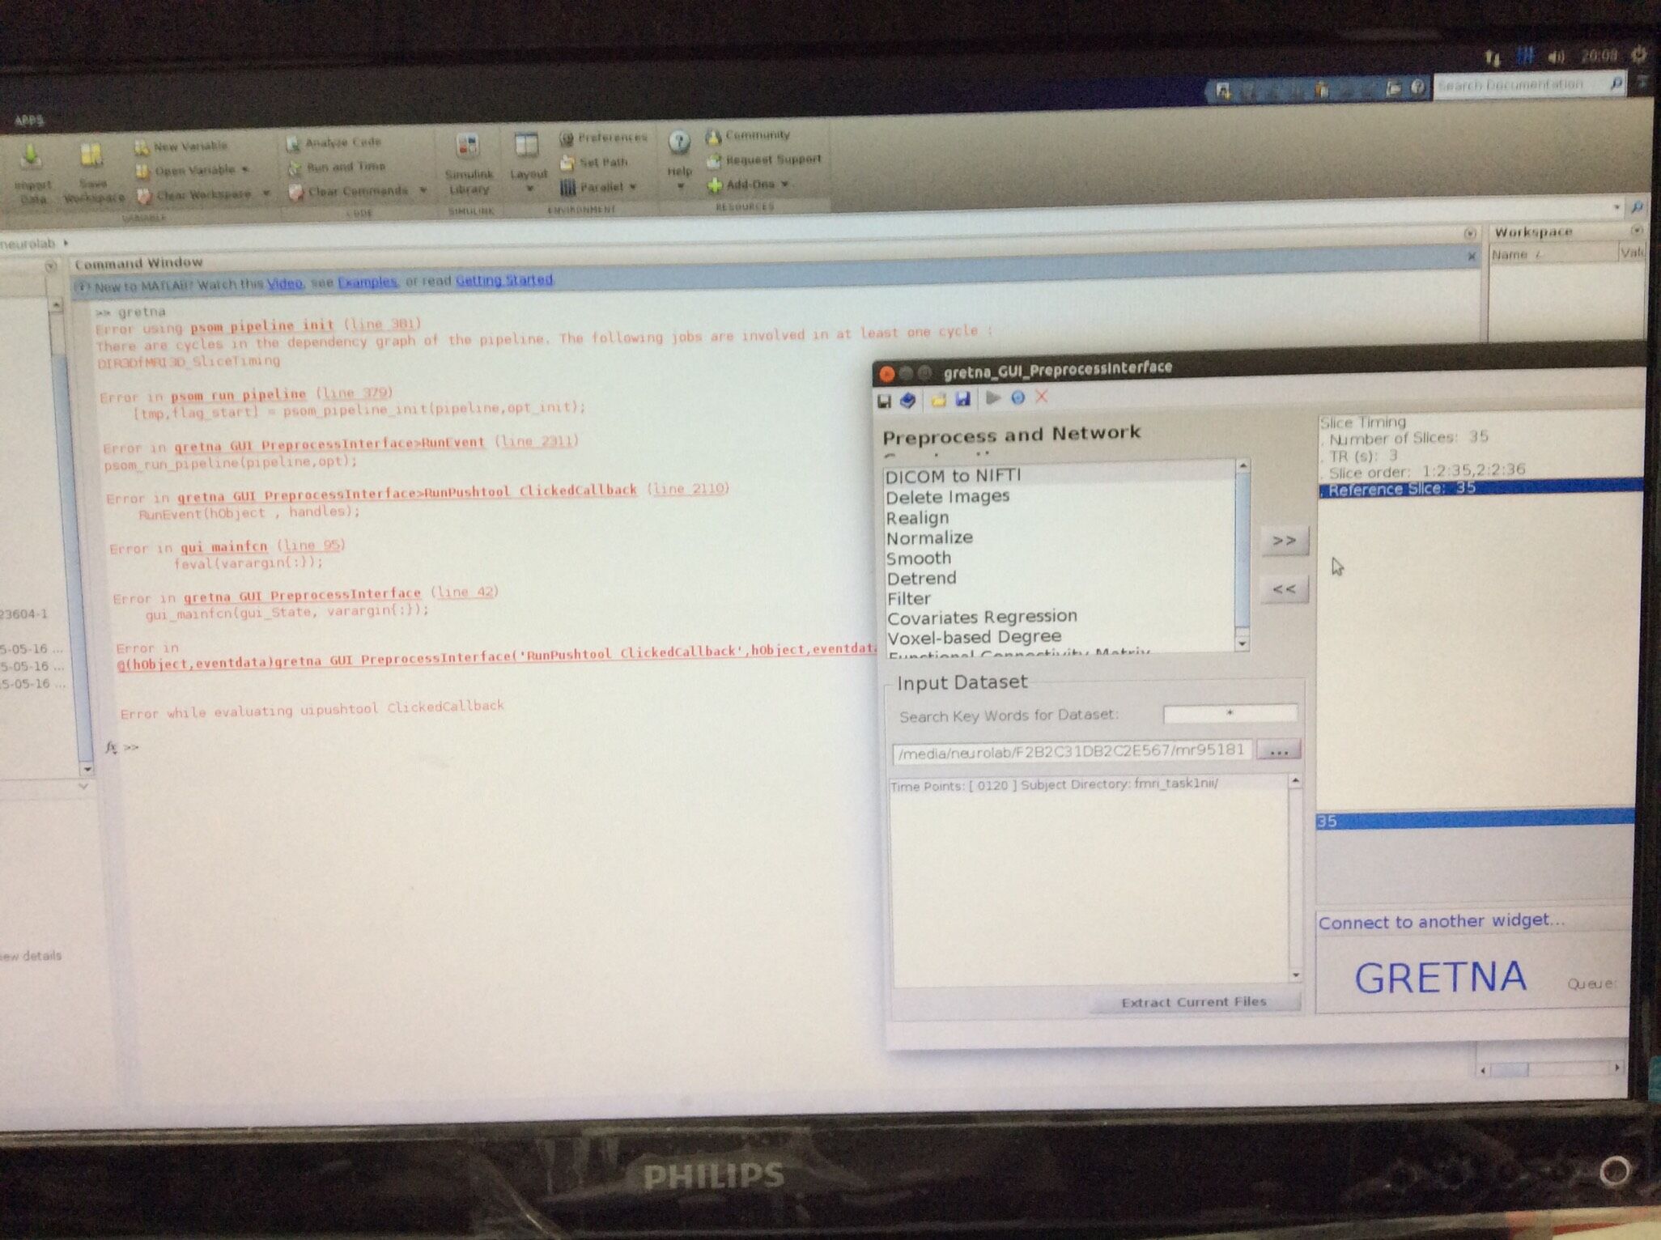
Task: Select the Slice order parameter row
Action: 1480,470
